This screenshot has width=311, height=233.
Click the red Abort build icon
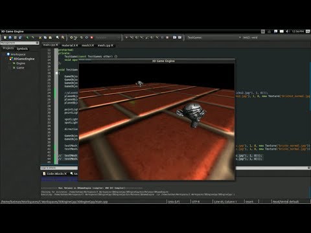[x=91, y=38]
